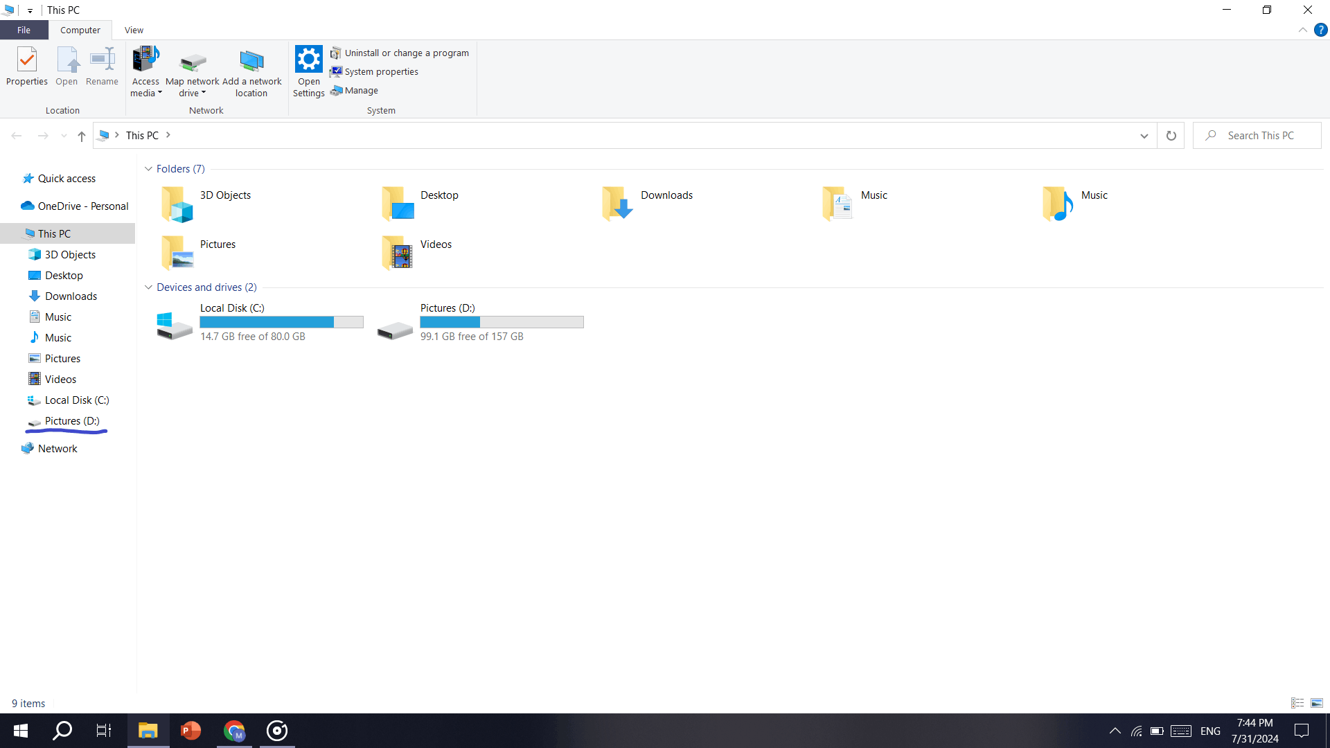Screen dimensions: 1330x748
Task: Open the Access media dropdown
Action: pos(145,87)
